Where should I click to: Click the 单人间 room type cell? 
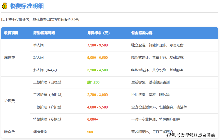[39, 45]
